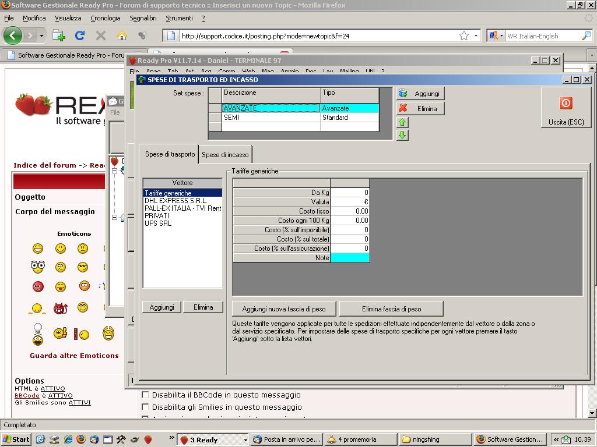Screen dimensions: 597x447
Task: Open the 4 promemoria taskbar item
Action: (361, 439)
